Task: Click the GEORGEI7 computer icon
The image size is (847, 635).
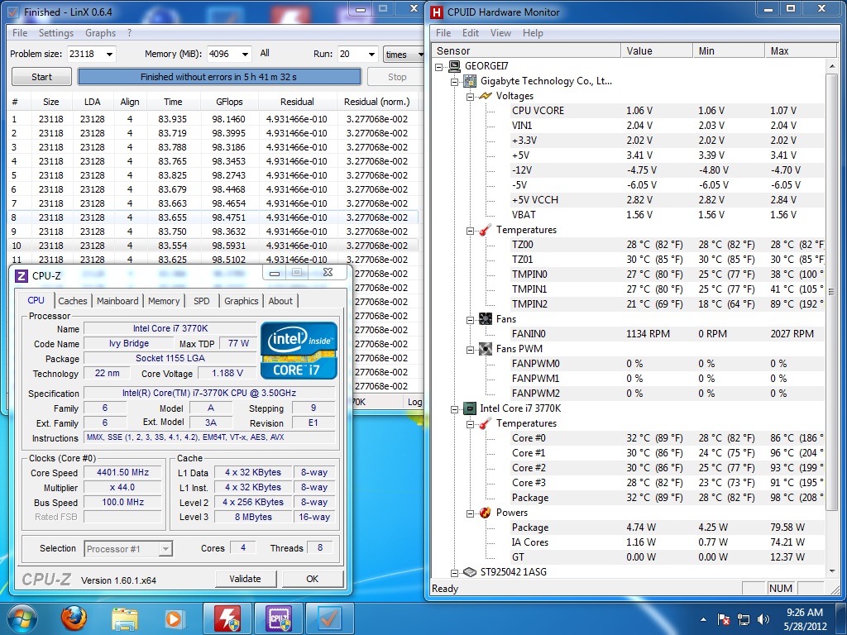Action: tap(455, 66)
